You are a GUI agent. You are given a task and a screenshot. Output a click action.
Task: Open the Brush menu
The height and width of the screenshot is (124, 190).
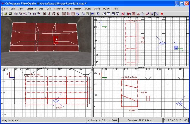coord(88,9)
